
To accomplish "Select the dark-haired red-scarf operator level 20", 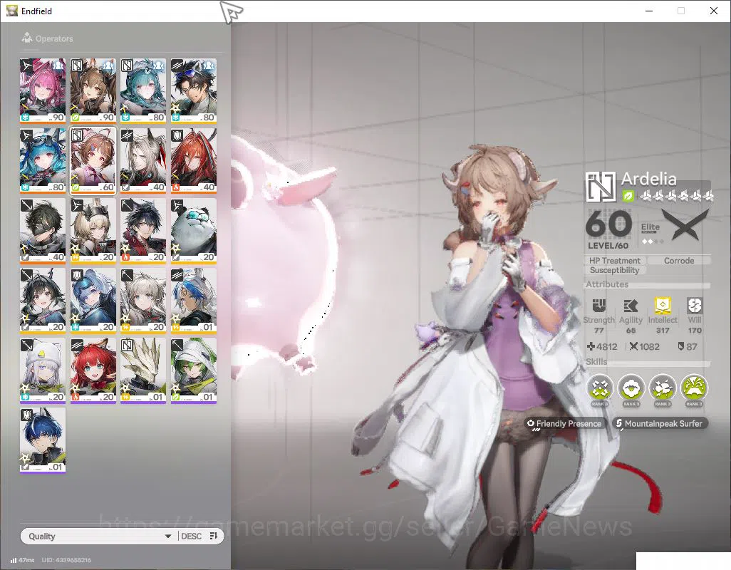I will tap(143, 231).
